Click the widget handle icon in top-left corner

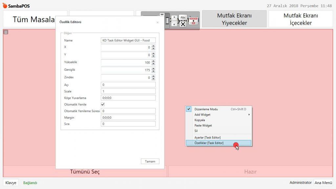[x=6, y=32]
